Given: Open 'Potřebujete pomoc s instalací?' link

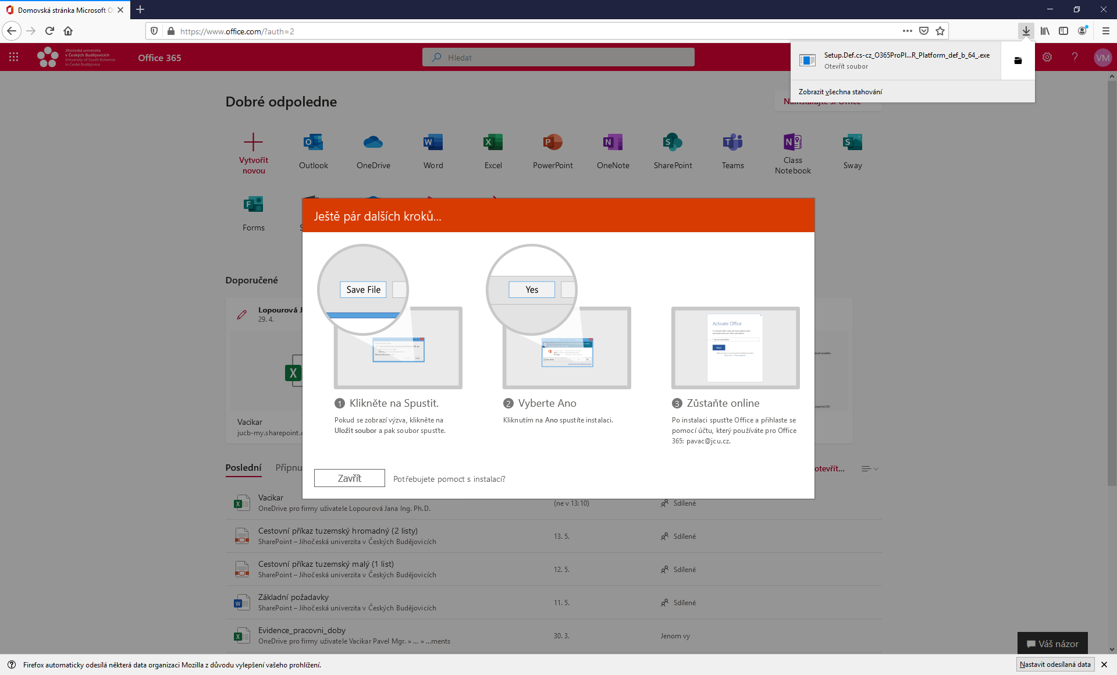Looking at the screenshot, I should pyautogui.click(x=449, y=479).
